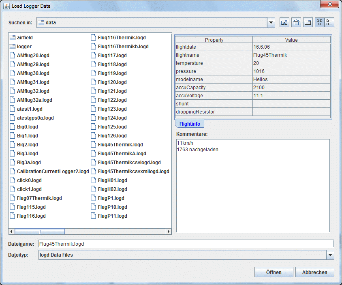Switch to List view mode
The image size is (342, 285).
coord(320,23)
